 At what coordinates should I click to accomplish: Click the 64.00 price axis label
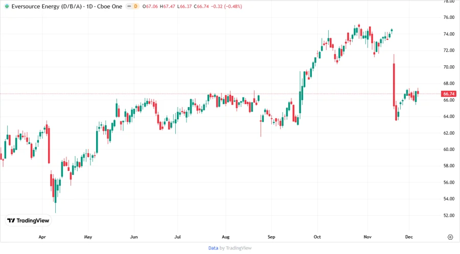449,116
